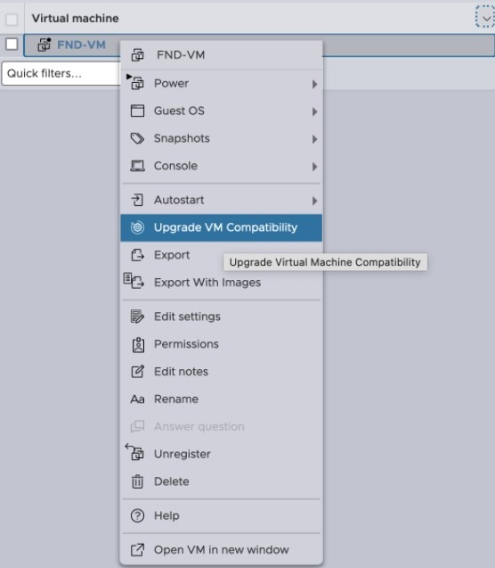The height and width of the screenshot is (568, 495).
Task: Expand the Autostart submenu arrow
Action: [x=314, y=201]
